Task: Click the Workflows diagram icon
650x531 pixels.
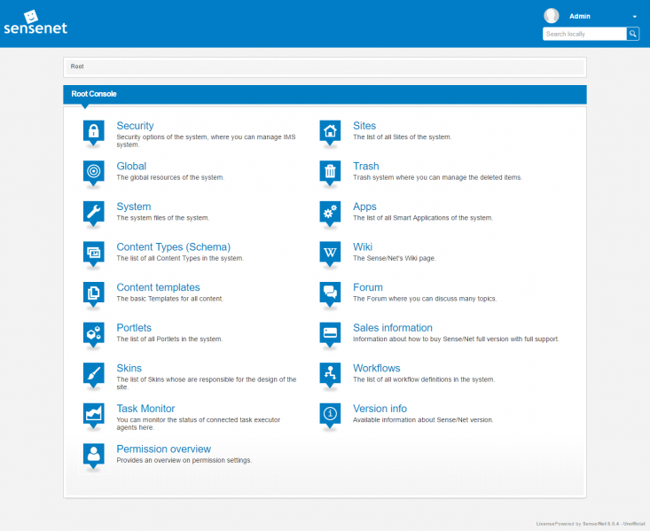Action: coord(330,375)
